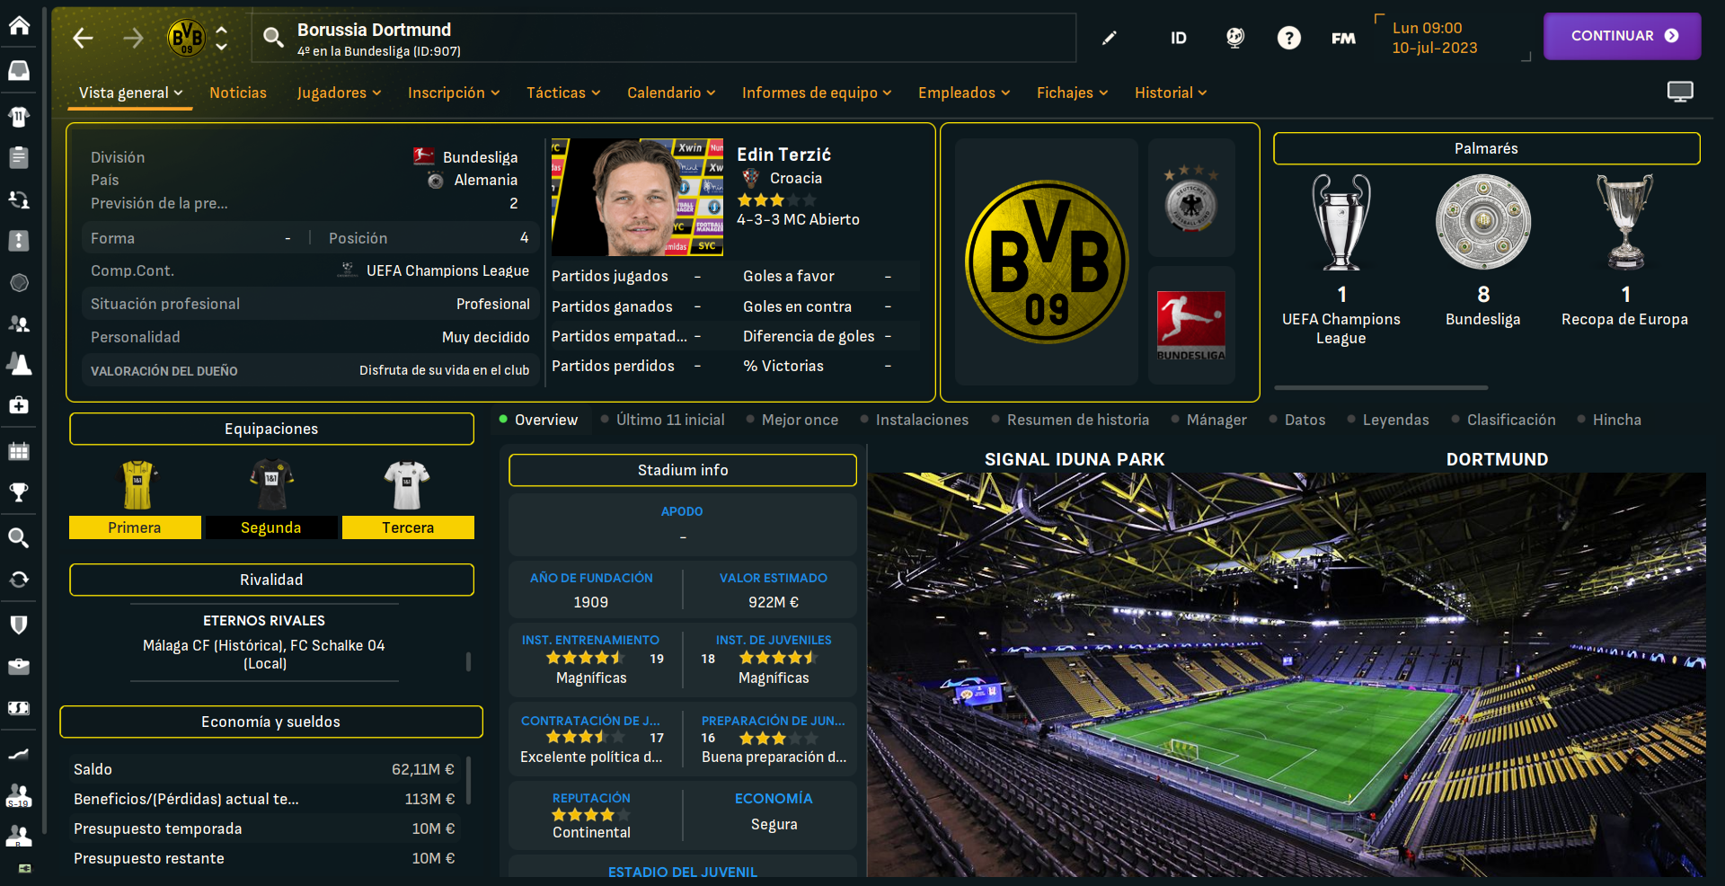Select the Segunda kit tab

(x=271, y=527)
